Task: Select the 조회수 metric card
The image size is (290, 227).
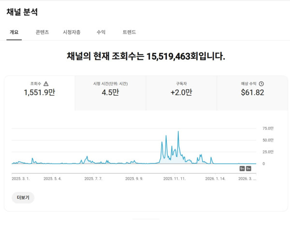Action: [40, 89]
